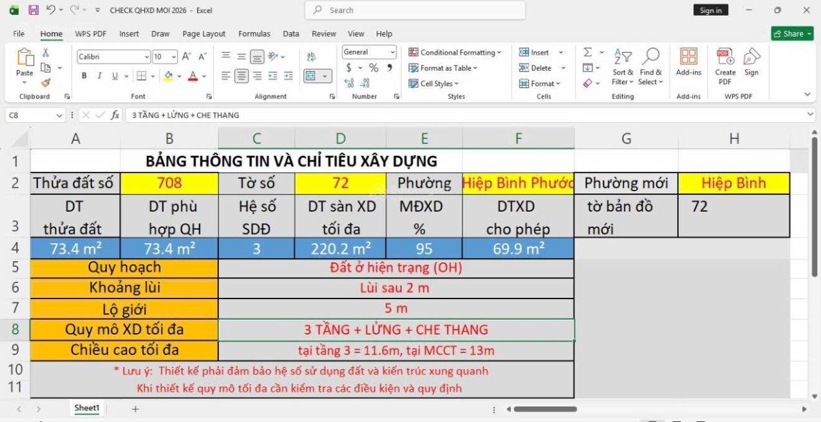The height and width of the screenshot is (422, 821).
Task: Open the Find & Select magnifier
Action: click(x=650, y=57)
